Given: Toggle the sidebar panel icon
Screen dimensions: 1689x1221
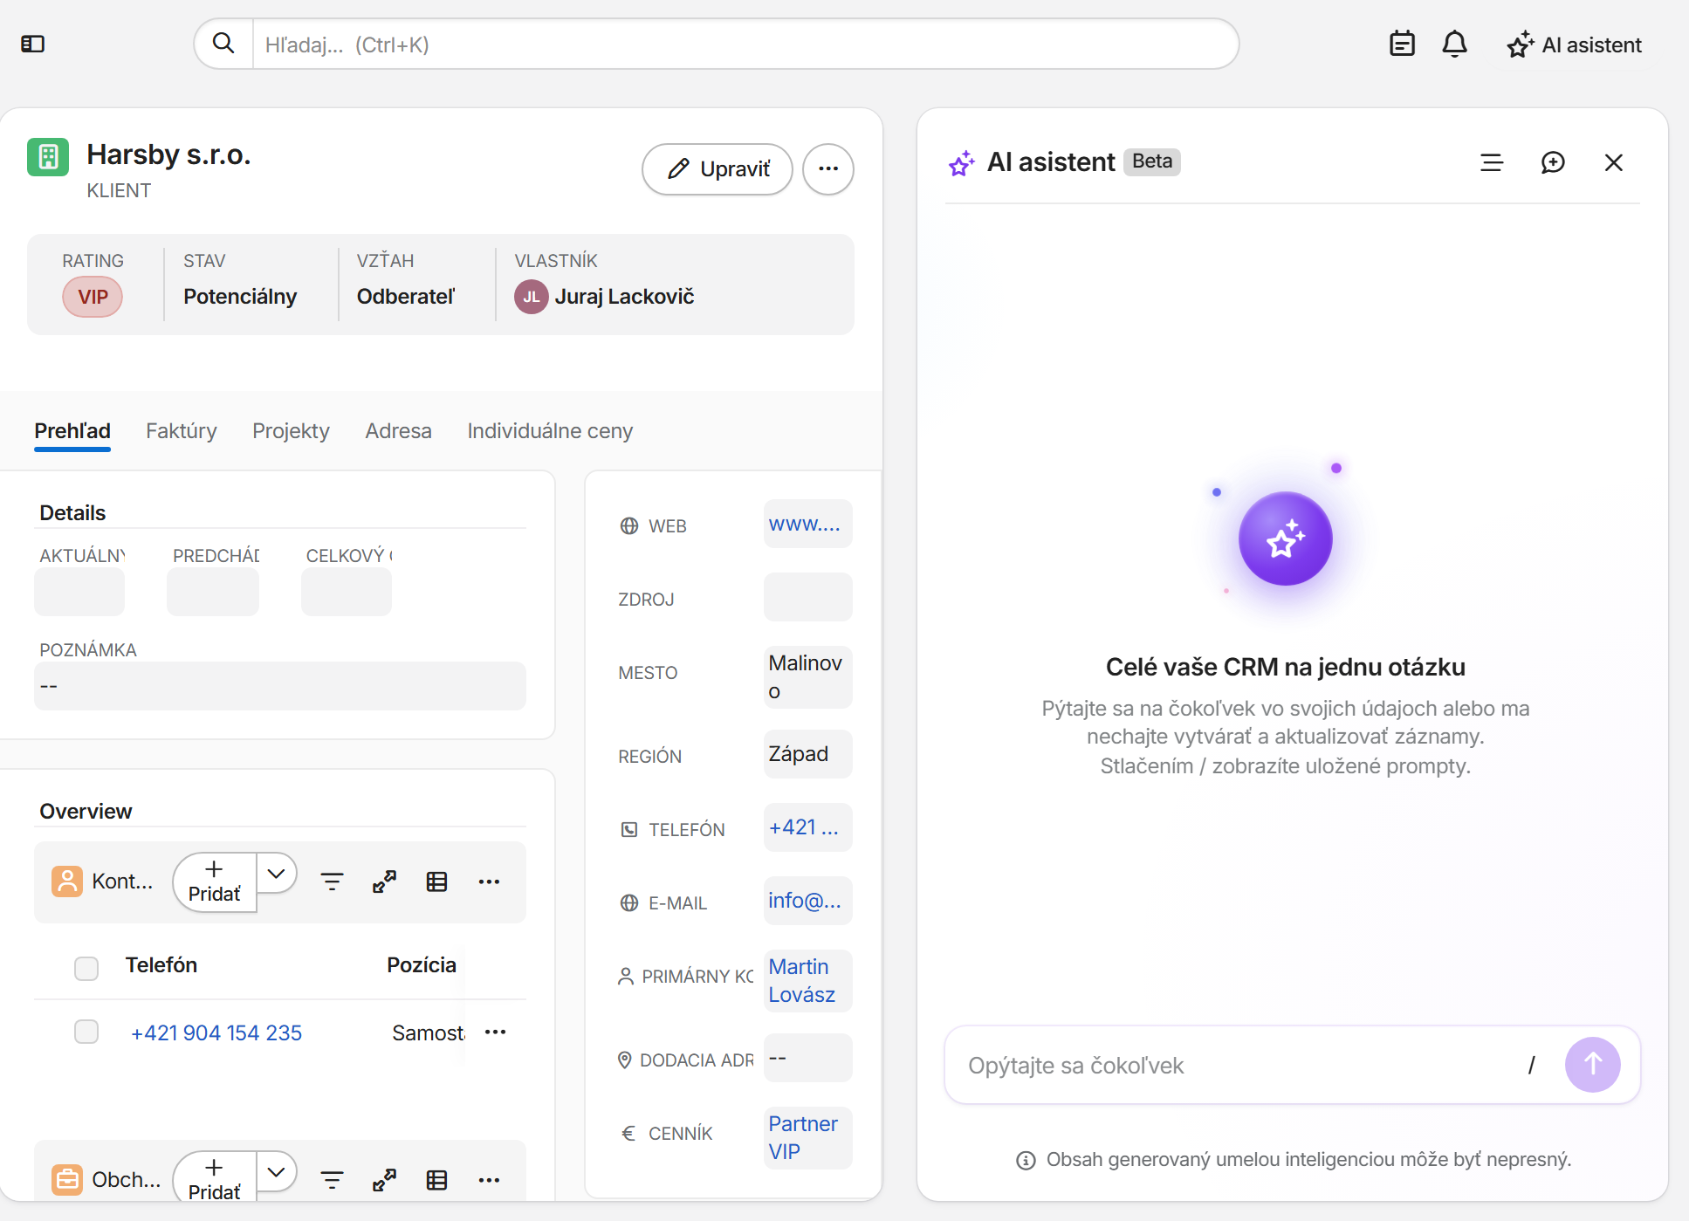Looking at the screenshot, I should [x=32, y=44].
